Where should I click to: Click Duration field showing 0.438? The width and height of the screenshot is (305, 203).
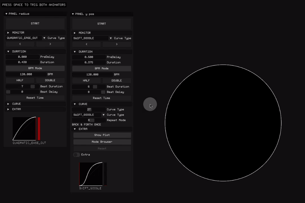tap(22, 62)
